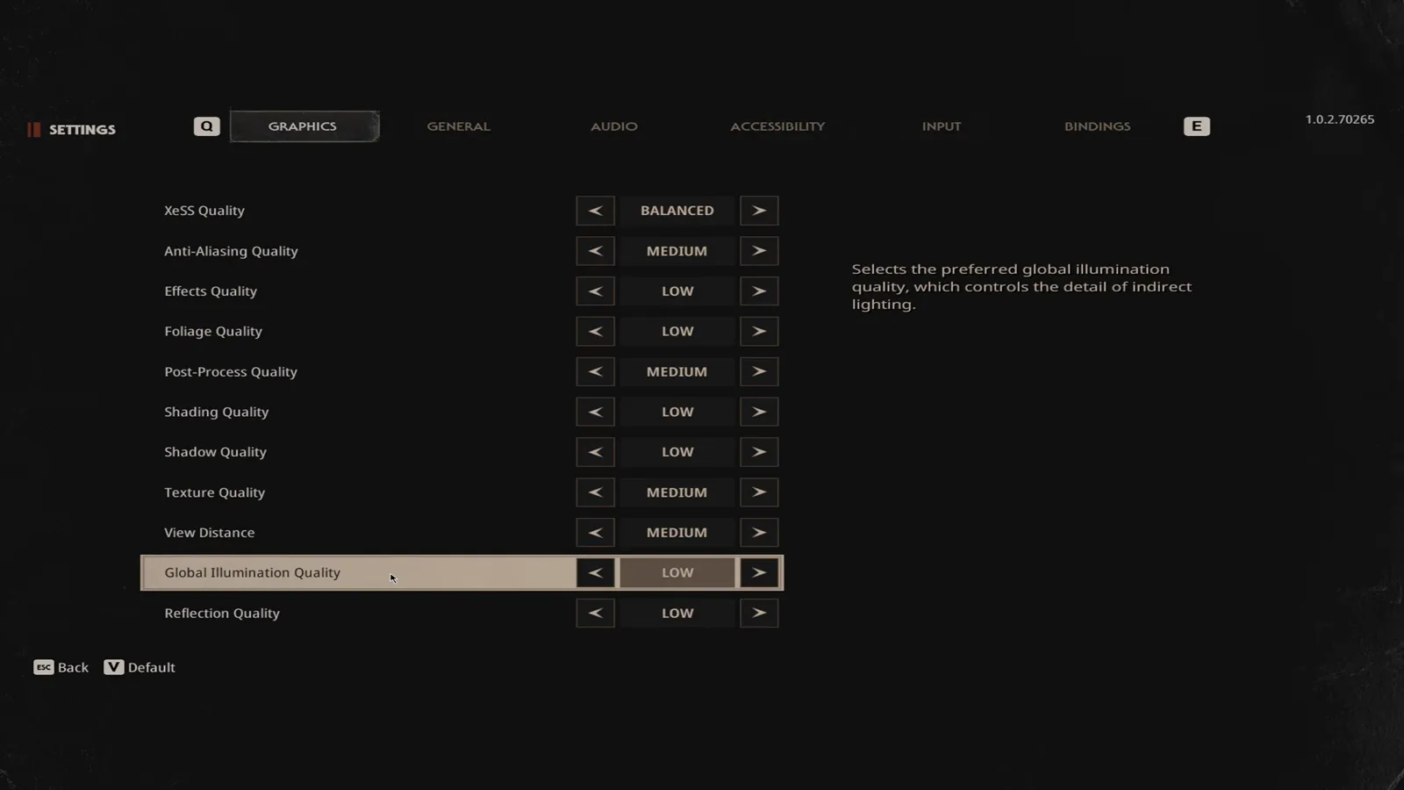Lower Effects Quality using left arrow
Viewport: 1404px width, 790px height.
coord(595,291)
